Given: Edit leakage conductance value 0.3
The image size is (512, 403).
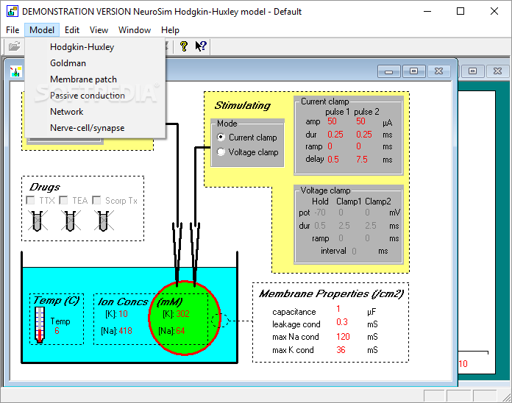Looking at the screenshot, I should pyautogui.click(x=342, y=322).
